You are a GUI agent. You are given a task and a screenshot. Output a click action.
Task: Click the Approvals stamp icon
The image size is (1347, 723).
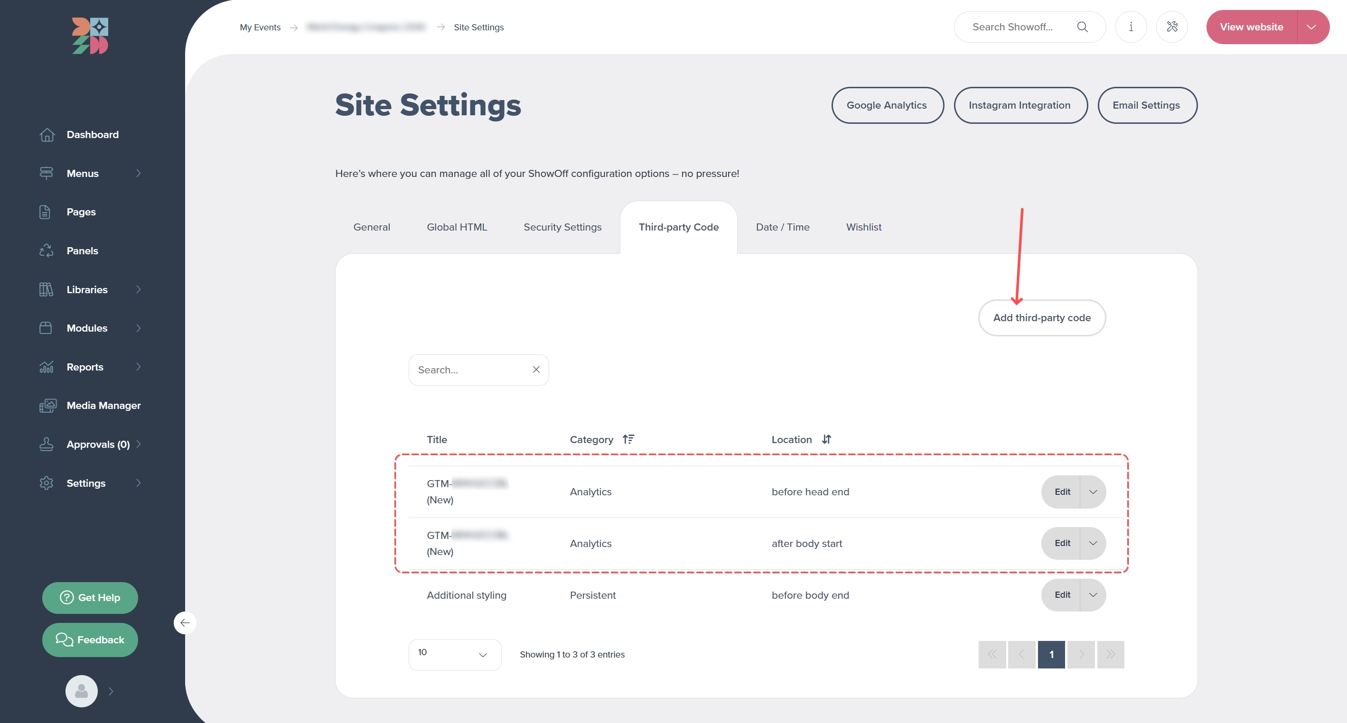click(47, 444)
